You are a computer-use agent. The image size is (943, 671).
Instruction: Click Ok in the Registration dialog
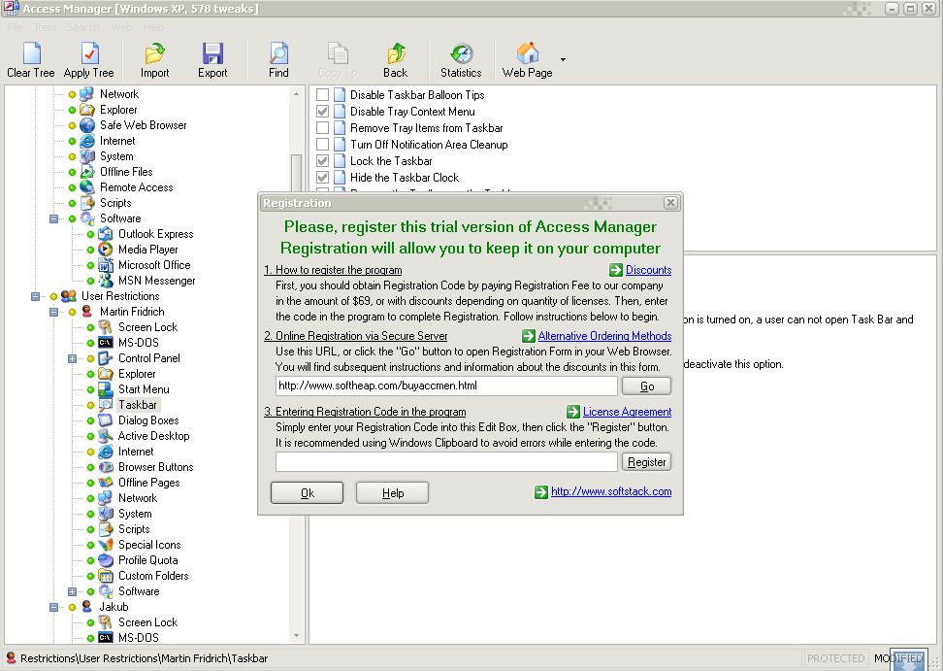[x=307, y=493]
